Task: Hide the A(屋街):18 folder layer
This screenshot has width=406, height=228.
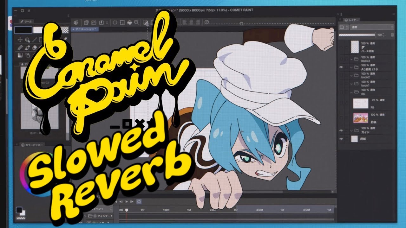Action: pyautogui.click(x=342, y=67)
